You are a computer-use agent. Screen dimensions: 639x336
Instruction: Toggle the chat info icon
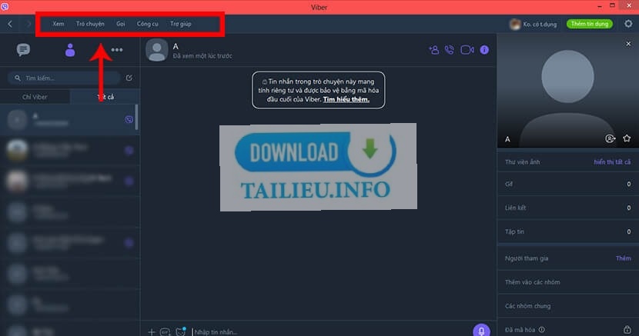[x=484, y=50]
